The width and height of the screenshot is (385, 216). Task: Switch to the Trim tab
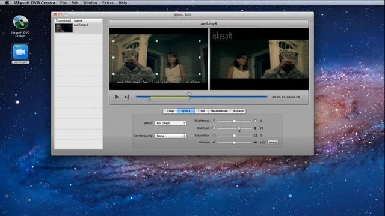[x=202, y=111]
